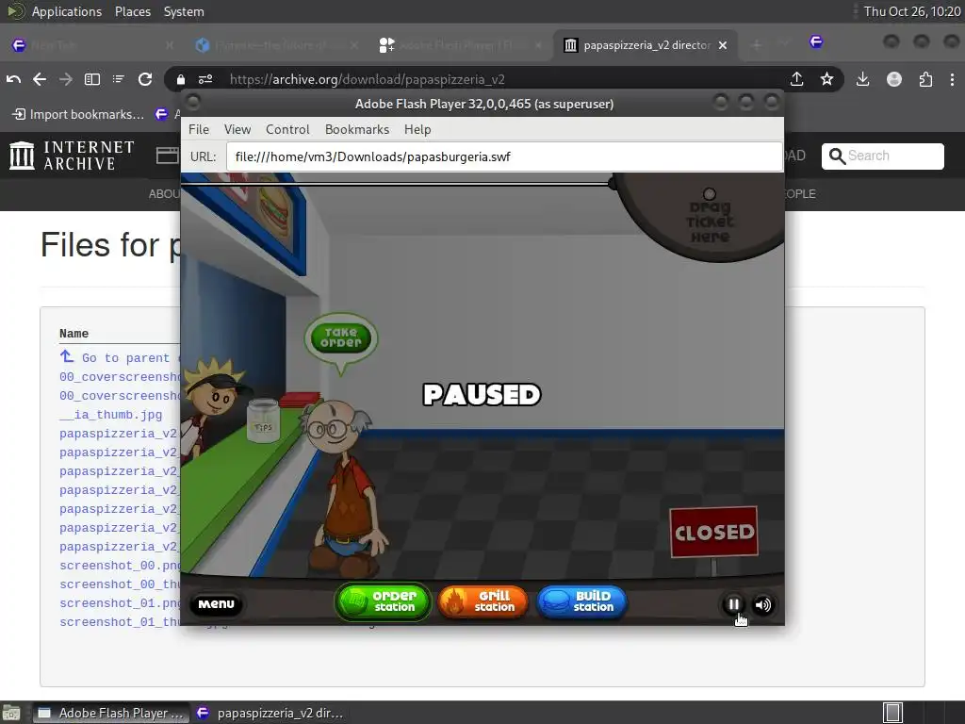Click the site settings icon in address bar
Image resolution: width=965 pixels, height=724 pixels.
(x=205, y=79)
